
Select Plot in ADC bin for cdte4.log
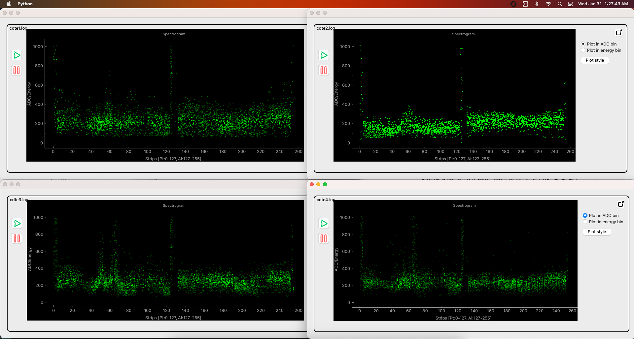coord(601,215)
